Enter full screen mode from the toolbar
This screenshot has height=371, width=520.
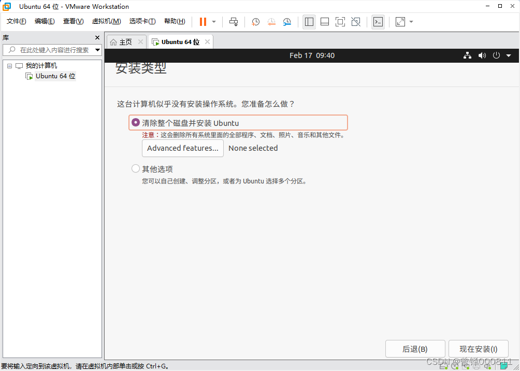pos(340,22)
